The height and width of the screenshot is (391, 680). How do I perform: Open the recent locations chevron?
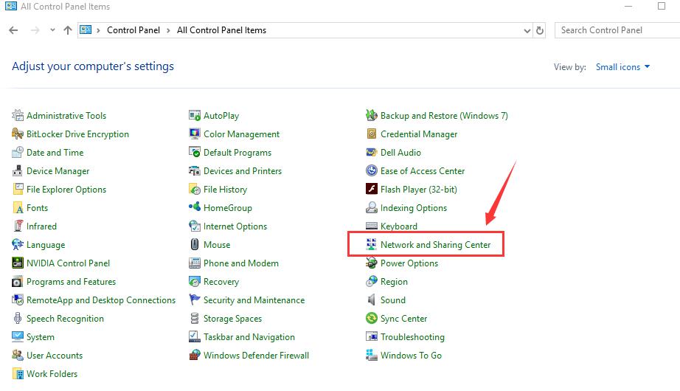pyautogui.click(x=52, y=30)
